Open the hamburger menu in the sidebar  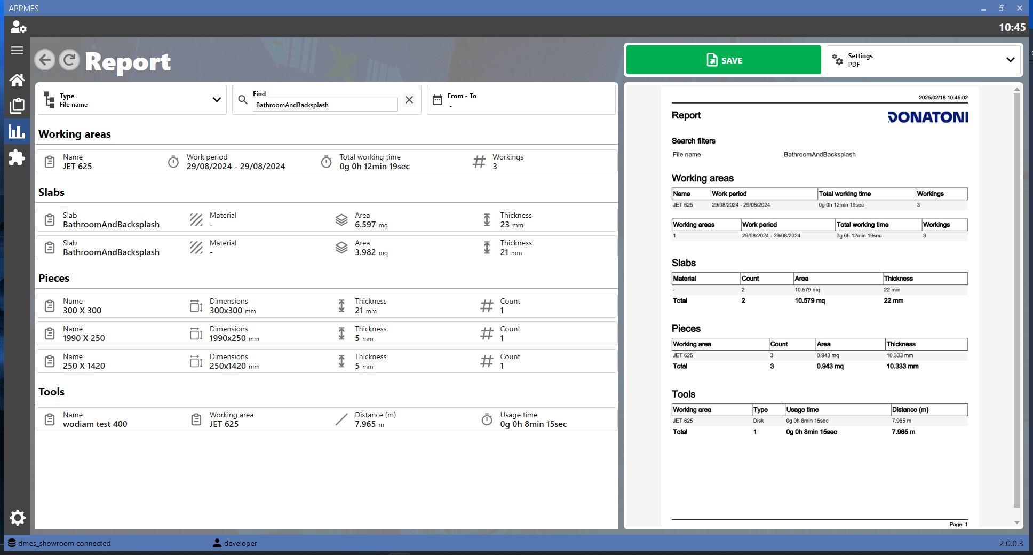pyautogui.click(x=17, y=51)
